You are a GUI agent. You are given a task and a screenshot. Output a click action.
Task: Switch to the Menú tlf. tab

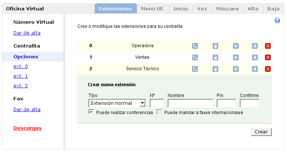[153, 9]
